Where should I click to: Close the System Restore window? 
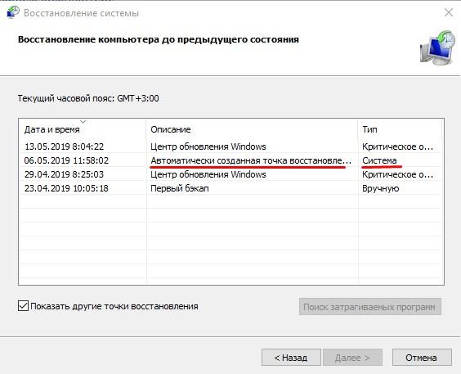[449, 12]
